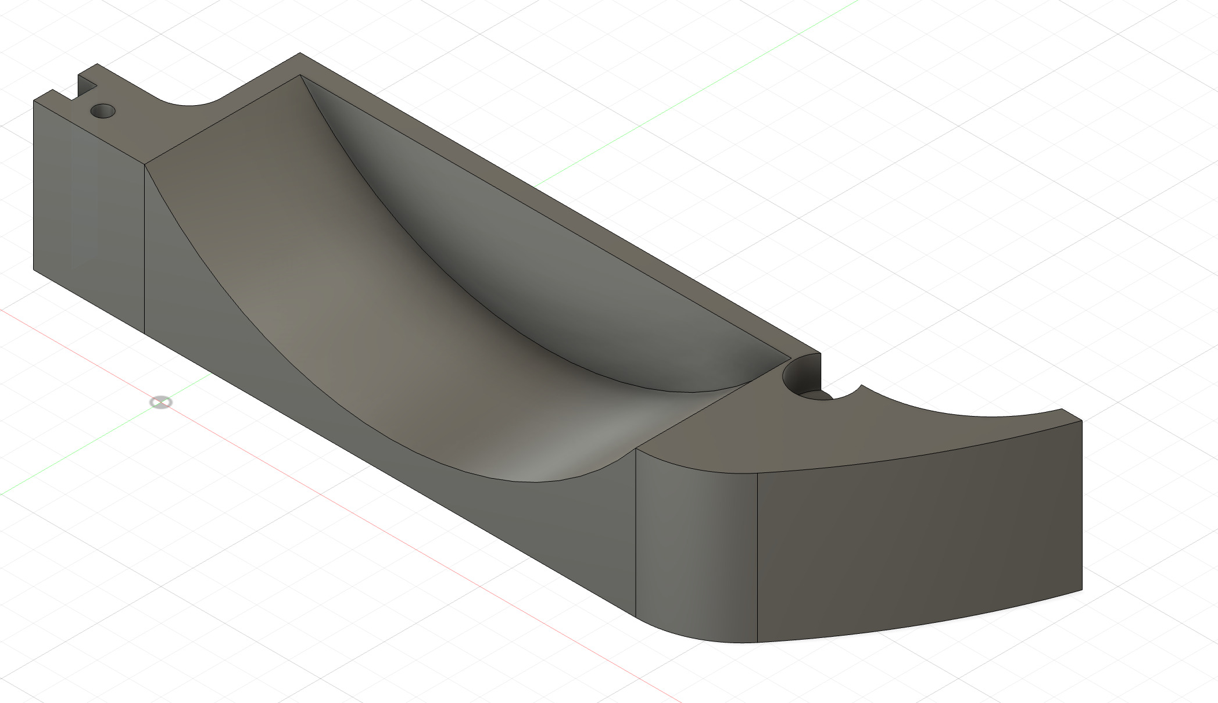Select the origin point marker on the grid
Screen dimensions: 1218x703
point(161,402)
